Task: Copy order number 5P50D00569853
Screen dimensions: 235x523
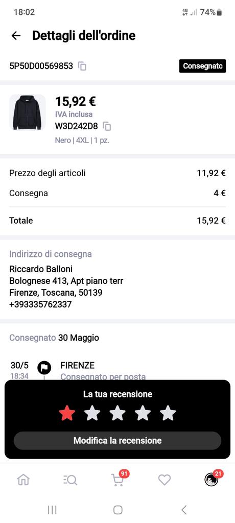Action: point(82,66)
